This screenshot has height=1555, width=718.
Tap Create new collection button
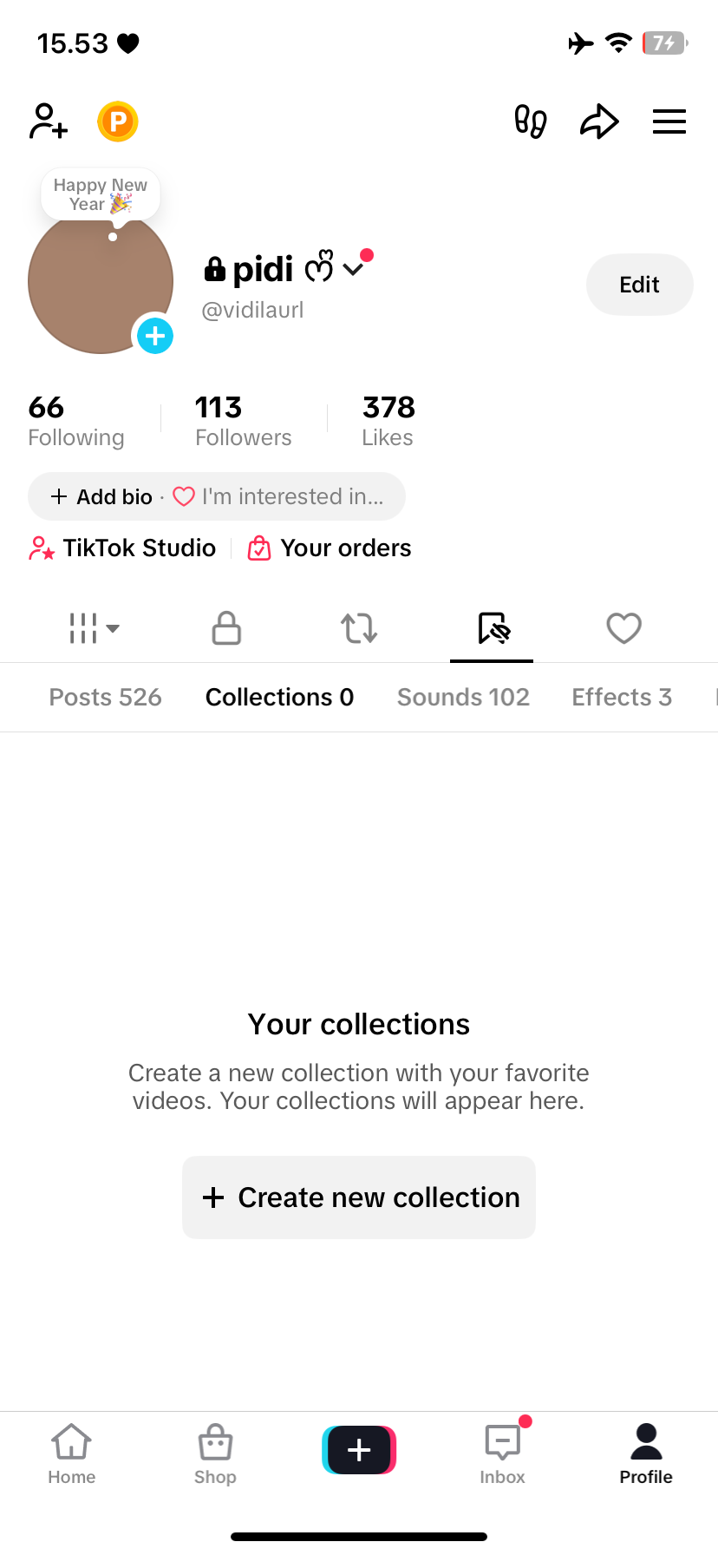359,1197
